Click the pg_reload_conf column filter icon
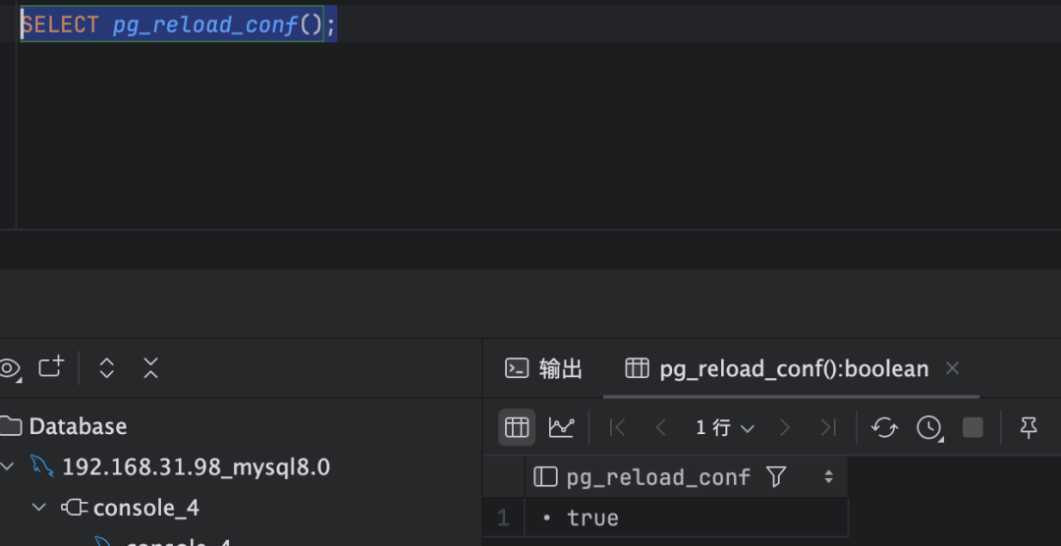Screen dimensions: 1061x546 (x=776, y=477)
